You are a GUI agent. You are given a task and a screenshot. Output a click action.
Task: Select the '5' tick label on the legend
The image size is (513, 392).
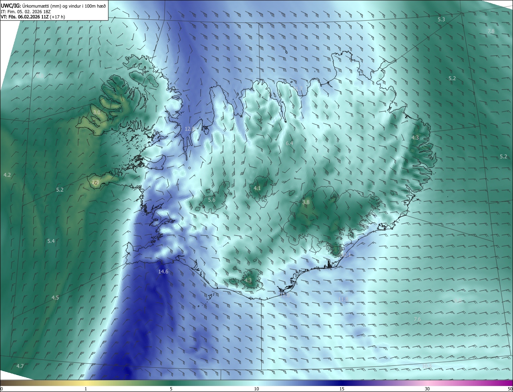[x=171, y=389]
